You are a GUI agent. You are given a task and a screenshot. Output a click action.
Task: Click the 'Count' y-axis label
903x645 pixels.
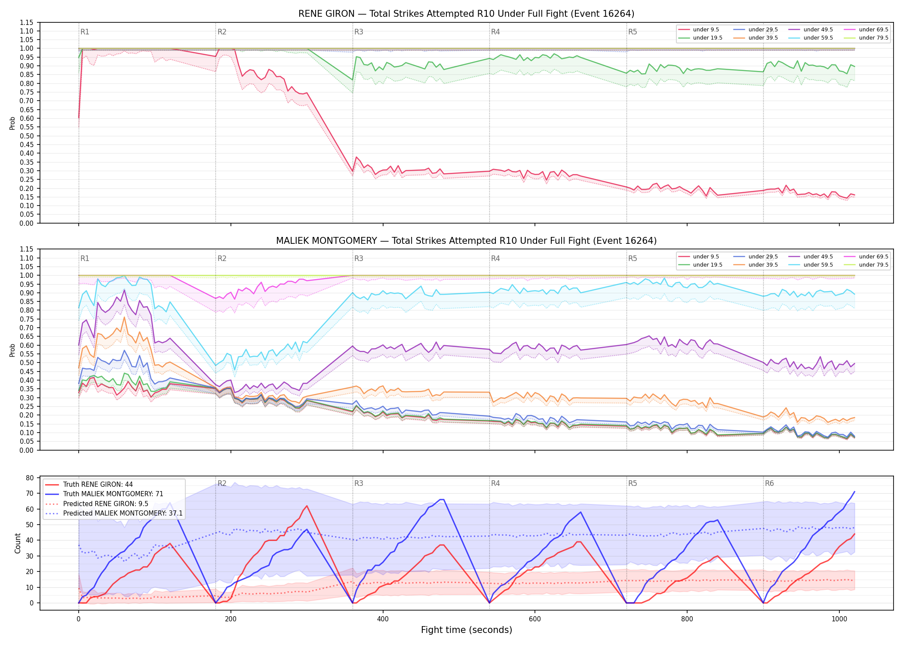18,543
